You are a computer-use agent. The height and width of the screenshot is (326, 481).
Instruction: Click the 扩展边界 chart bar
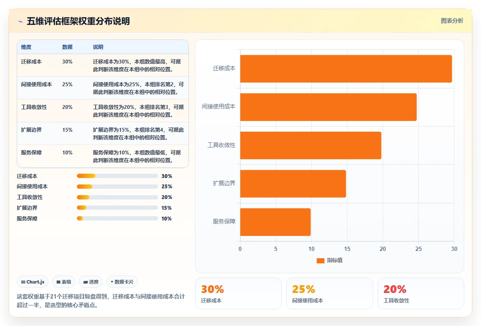[x=293, y=184]
